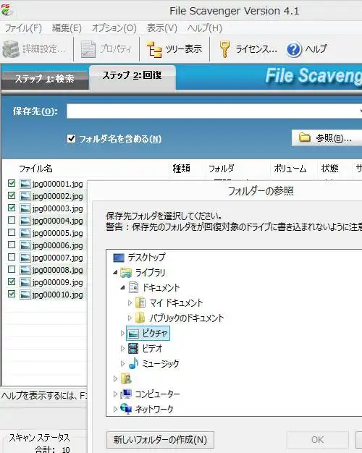Click 新しいフォルダーの作成(N) button
Screen dimensions: 362x453
click(x=161, y=440)
